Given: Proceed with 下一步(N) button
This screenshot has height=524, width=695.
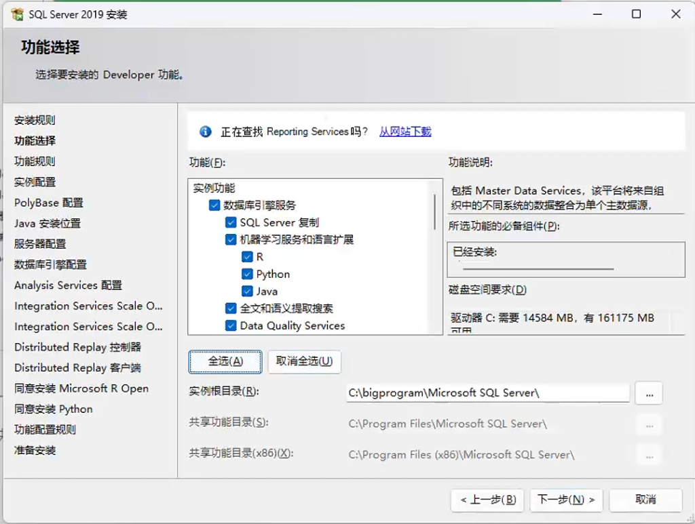Looking at the screenshot, I should tap(566, 500).
